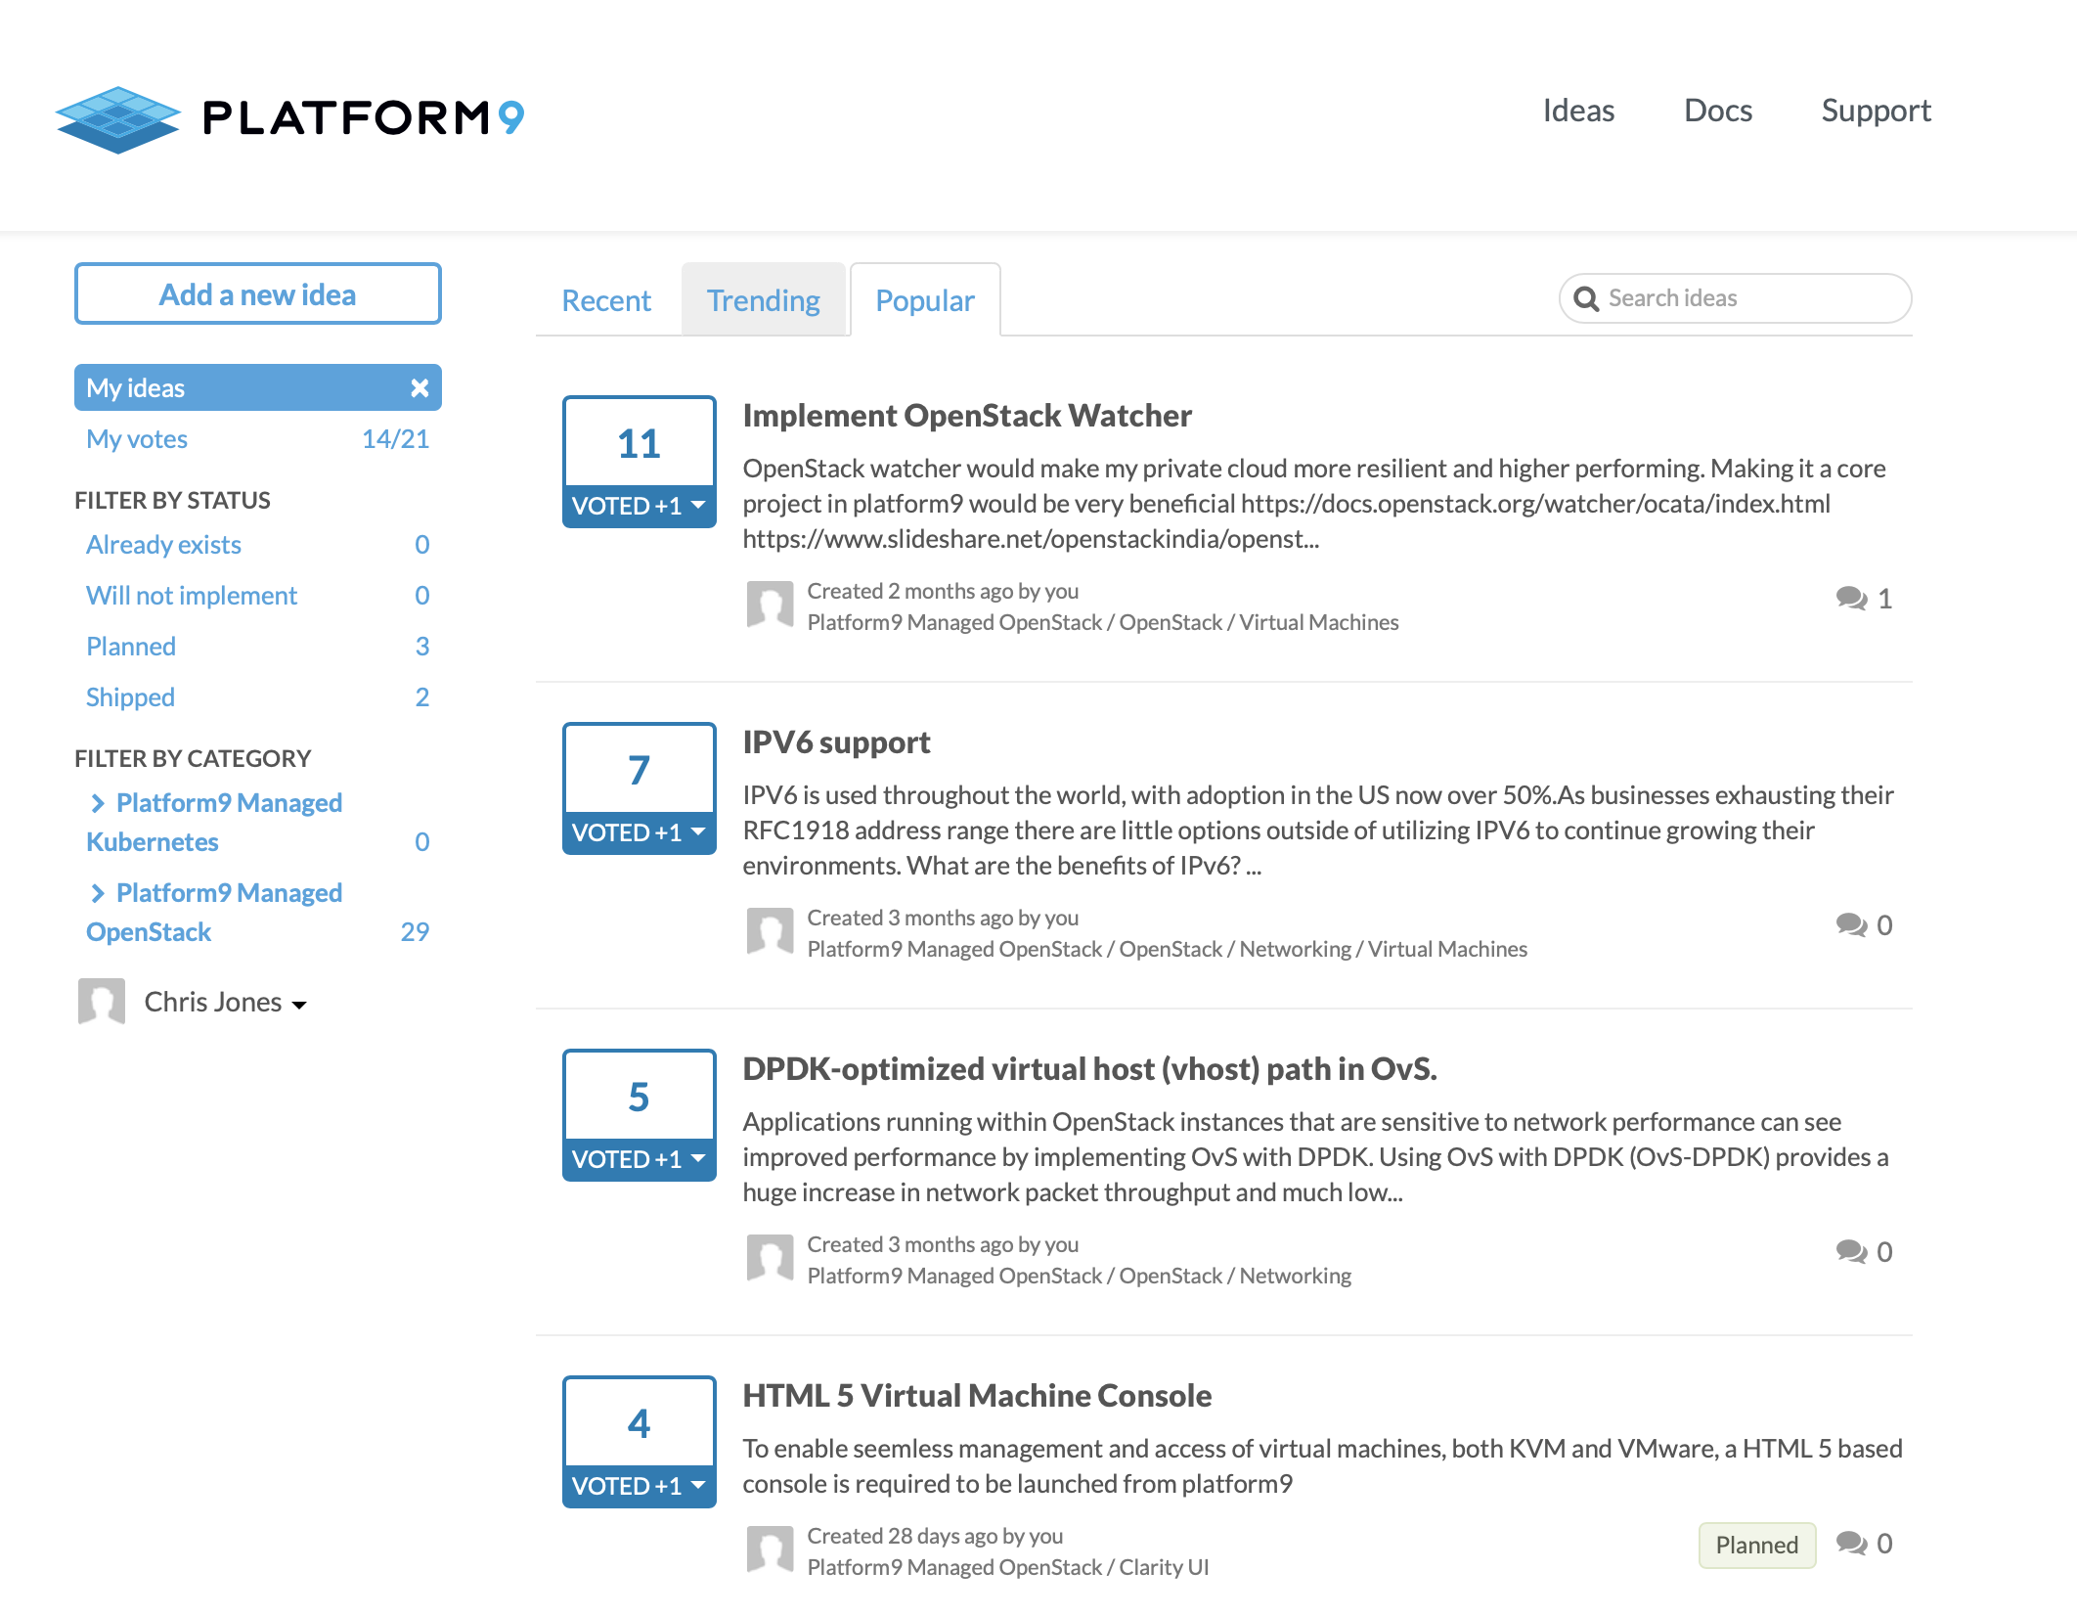2077x1616 pixels.
Task: Open the VOTED +1 dropdown on the 11-vote idea
Action: (698, 506)
